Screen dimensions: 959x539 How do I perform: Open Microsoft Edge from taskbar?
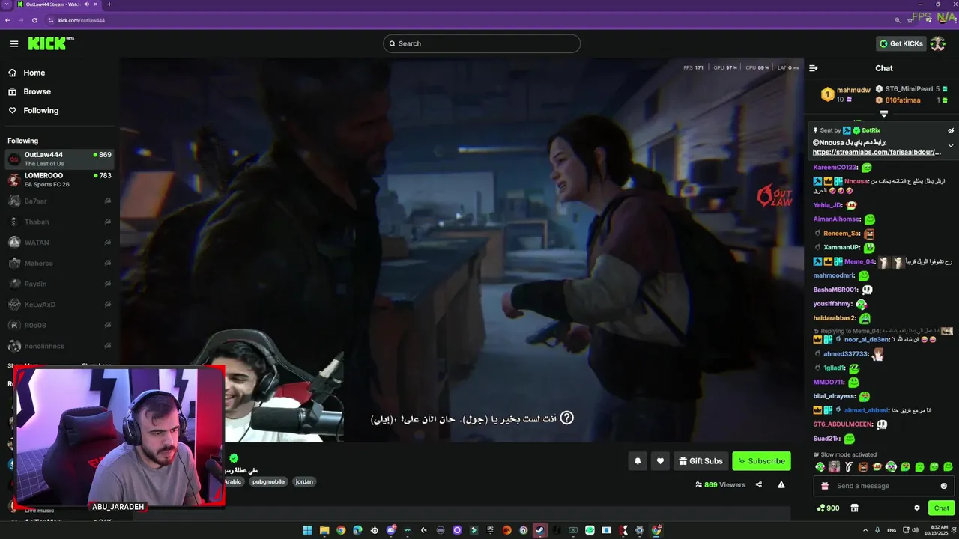pyautogui.click(x=357, y=530)
